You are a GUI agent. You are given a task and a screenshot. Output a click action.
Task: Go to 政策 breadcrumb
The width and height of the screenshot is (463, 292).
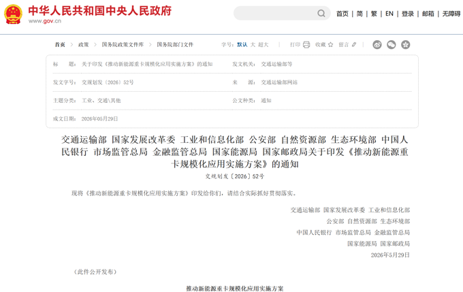[83, 44]
